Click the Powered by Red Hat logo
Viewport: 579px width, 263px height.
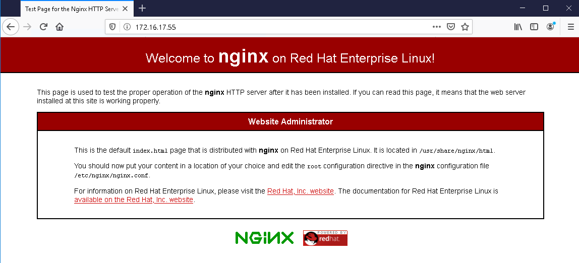coord(325,238)
